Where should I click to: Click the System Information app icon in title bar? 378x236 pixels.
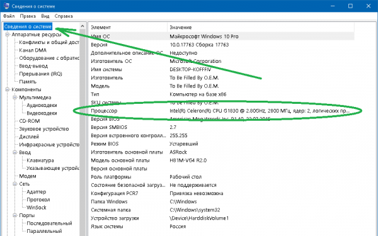click(6, 6)
